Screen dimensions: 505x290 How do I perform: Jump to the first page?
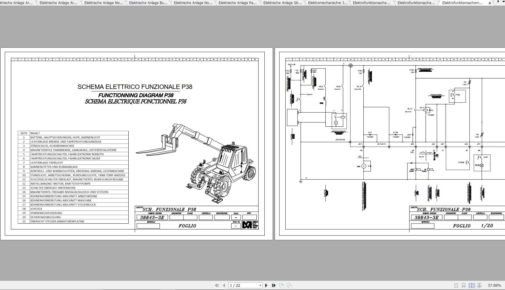[217, 285]
